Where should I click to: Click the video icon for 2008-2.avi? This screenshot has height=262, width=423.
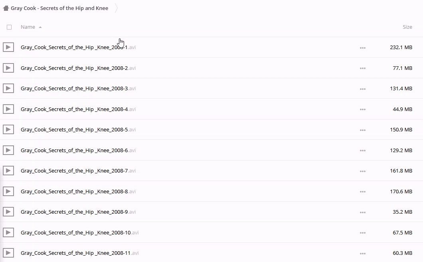[x=8, y=68]
